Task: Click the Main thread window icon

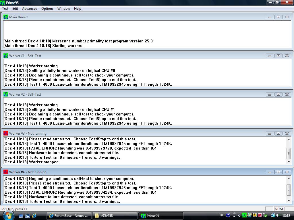Action: pyautogui.click(x=6, y=17)
